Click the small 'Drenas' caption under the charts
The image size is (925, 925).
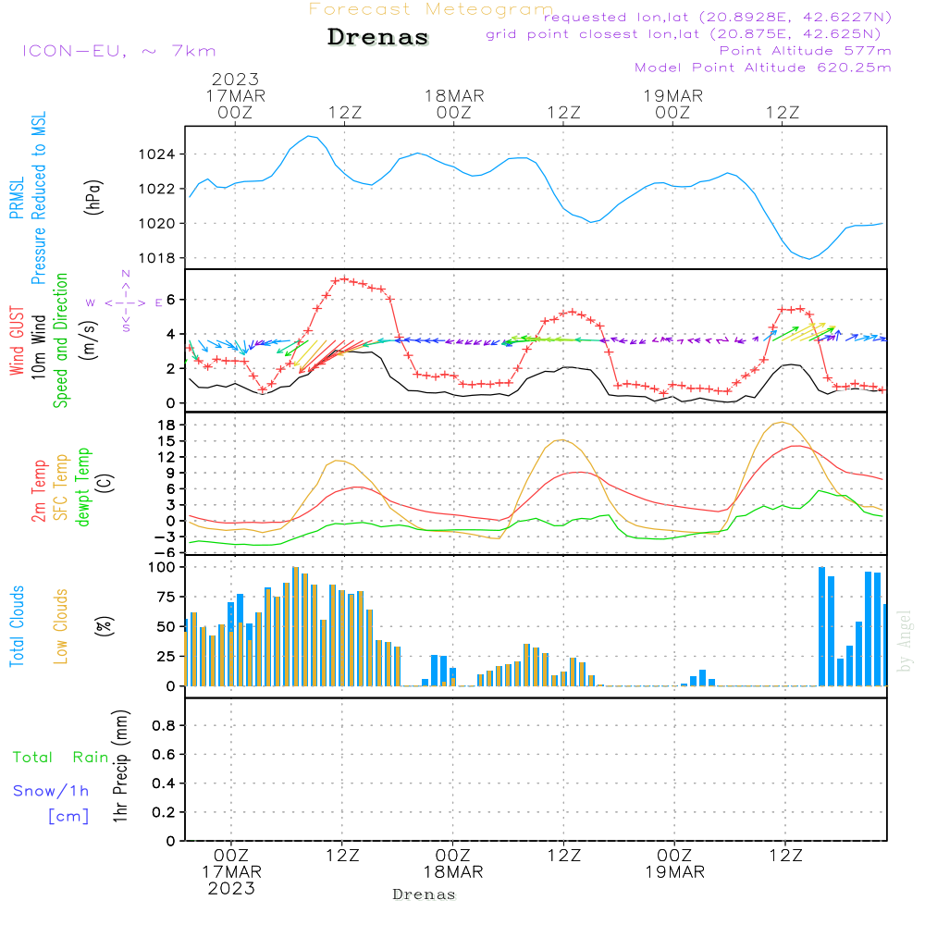(x=425, y=894)
